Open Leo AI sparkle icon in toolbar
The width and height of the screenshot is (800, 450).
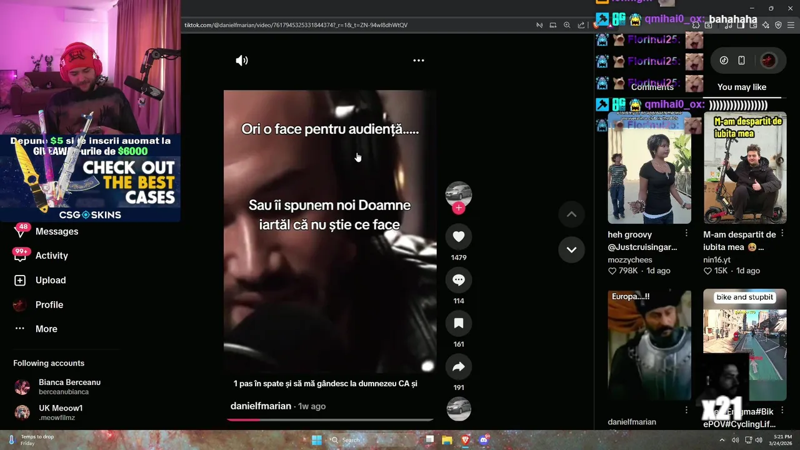coord(766,25)
